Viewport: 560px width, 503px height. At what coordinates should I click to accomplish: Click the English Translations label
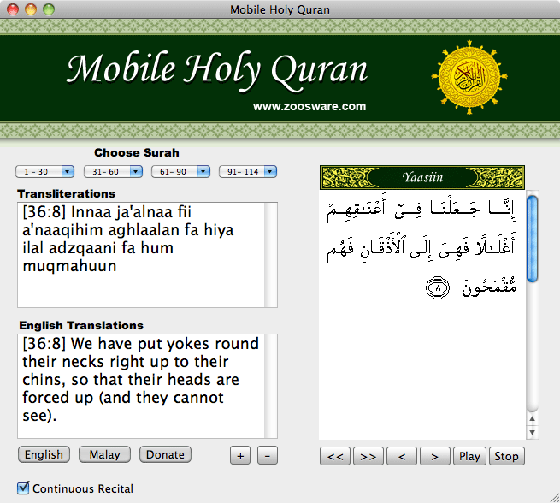(81, 325)
